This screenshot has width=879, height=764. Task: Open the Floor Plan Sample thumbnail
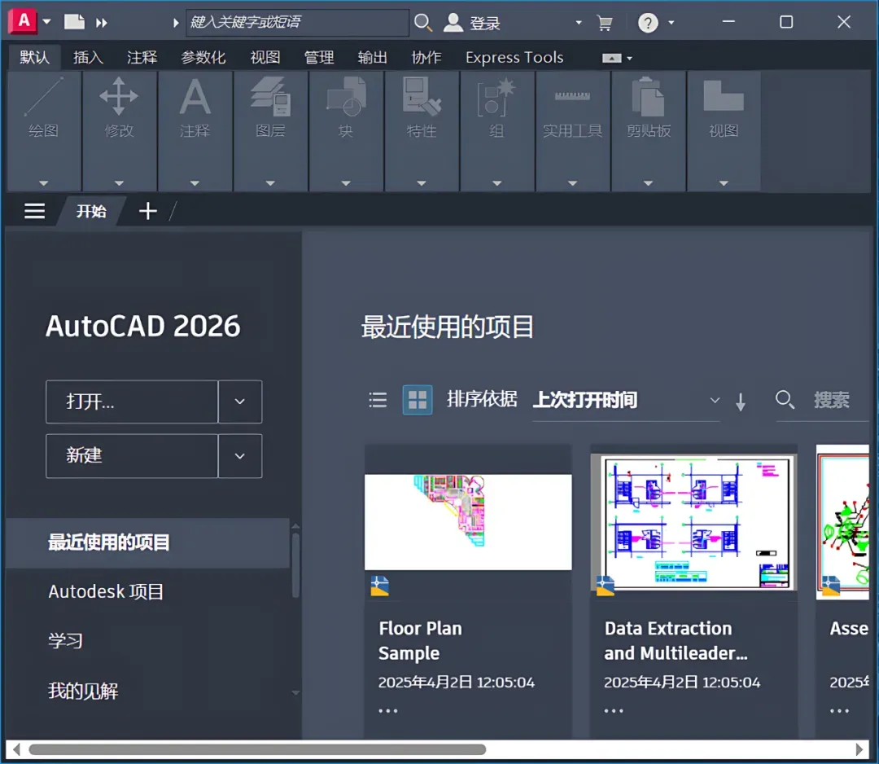(468, 521)
